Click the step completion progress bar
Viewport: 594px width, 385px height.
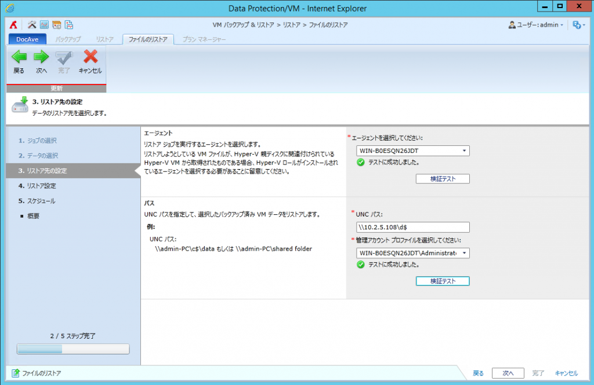coord(73,349)
